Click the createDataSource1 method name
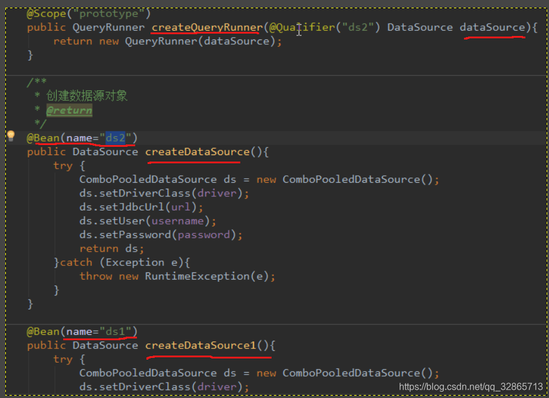 pyautogui.click(x=201, y=346)
